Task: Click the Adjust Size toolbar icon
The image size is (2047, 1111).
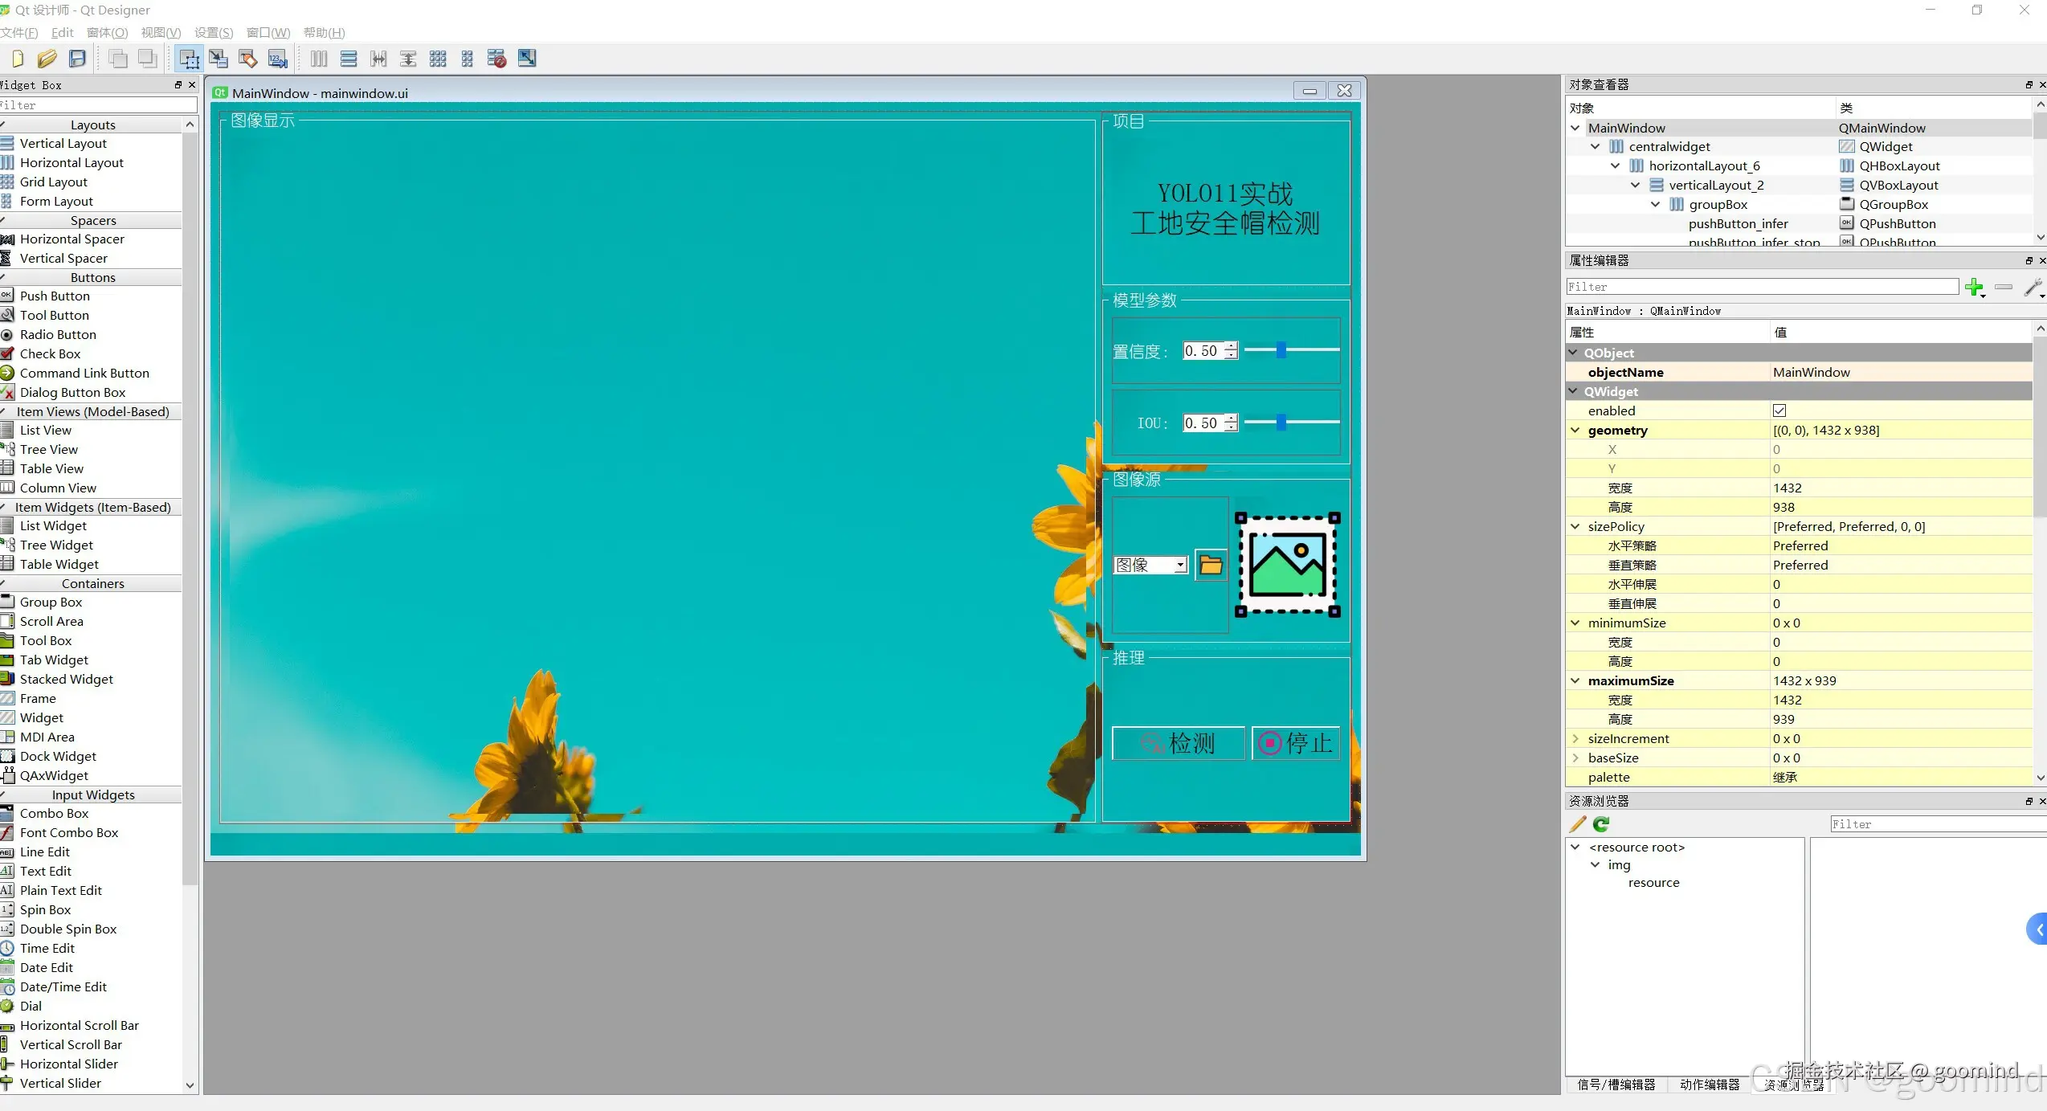Action: click(527, 59)
